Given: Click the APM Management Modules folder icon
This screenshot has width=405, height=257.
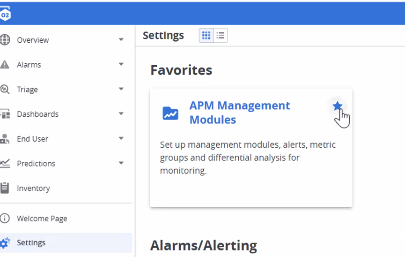Looking at the screenshot, I should pyautogui.click(x=170, y=113).
